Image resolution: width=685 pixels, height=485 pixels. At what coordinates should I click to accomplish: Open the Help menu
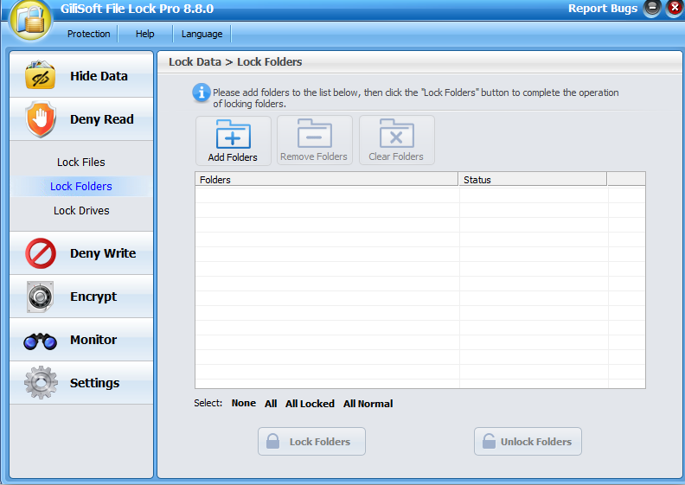145,34
